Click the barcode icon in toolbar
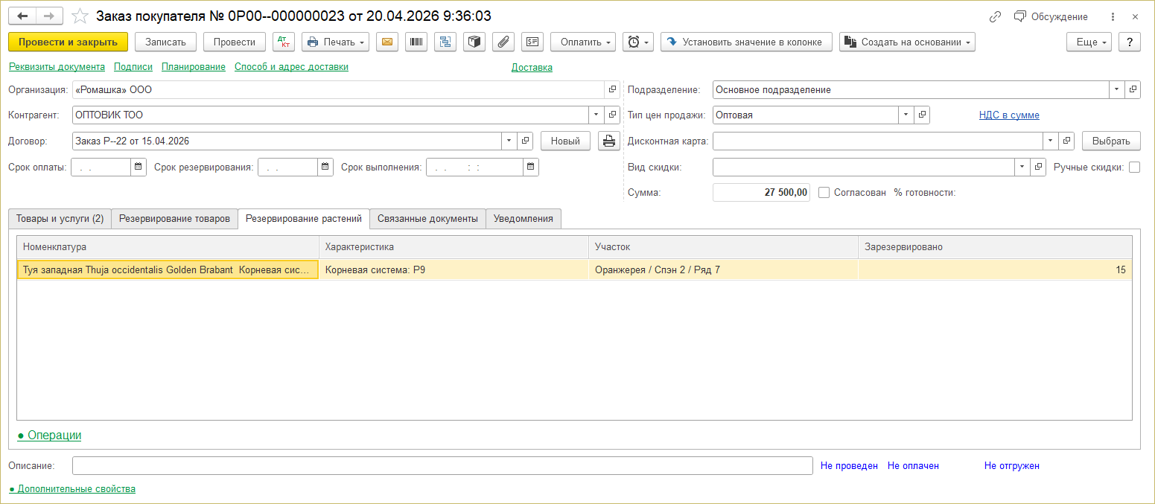The image size is (1155, 504). coord(416,42)
